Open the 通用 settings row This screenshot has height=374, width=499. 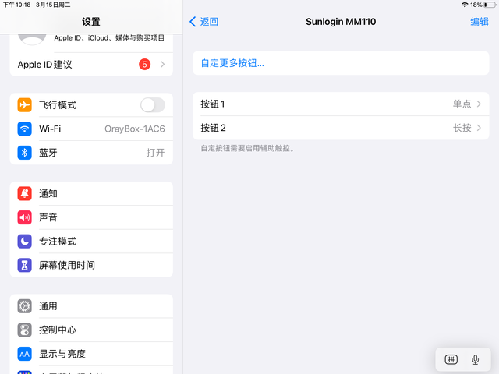(x=91, y=306)
